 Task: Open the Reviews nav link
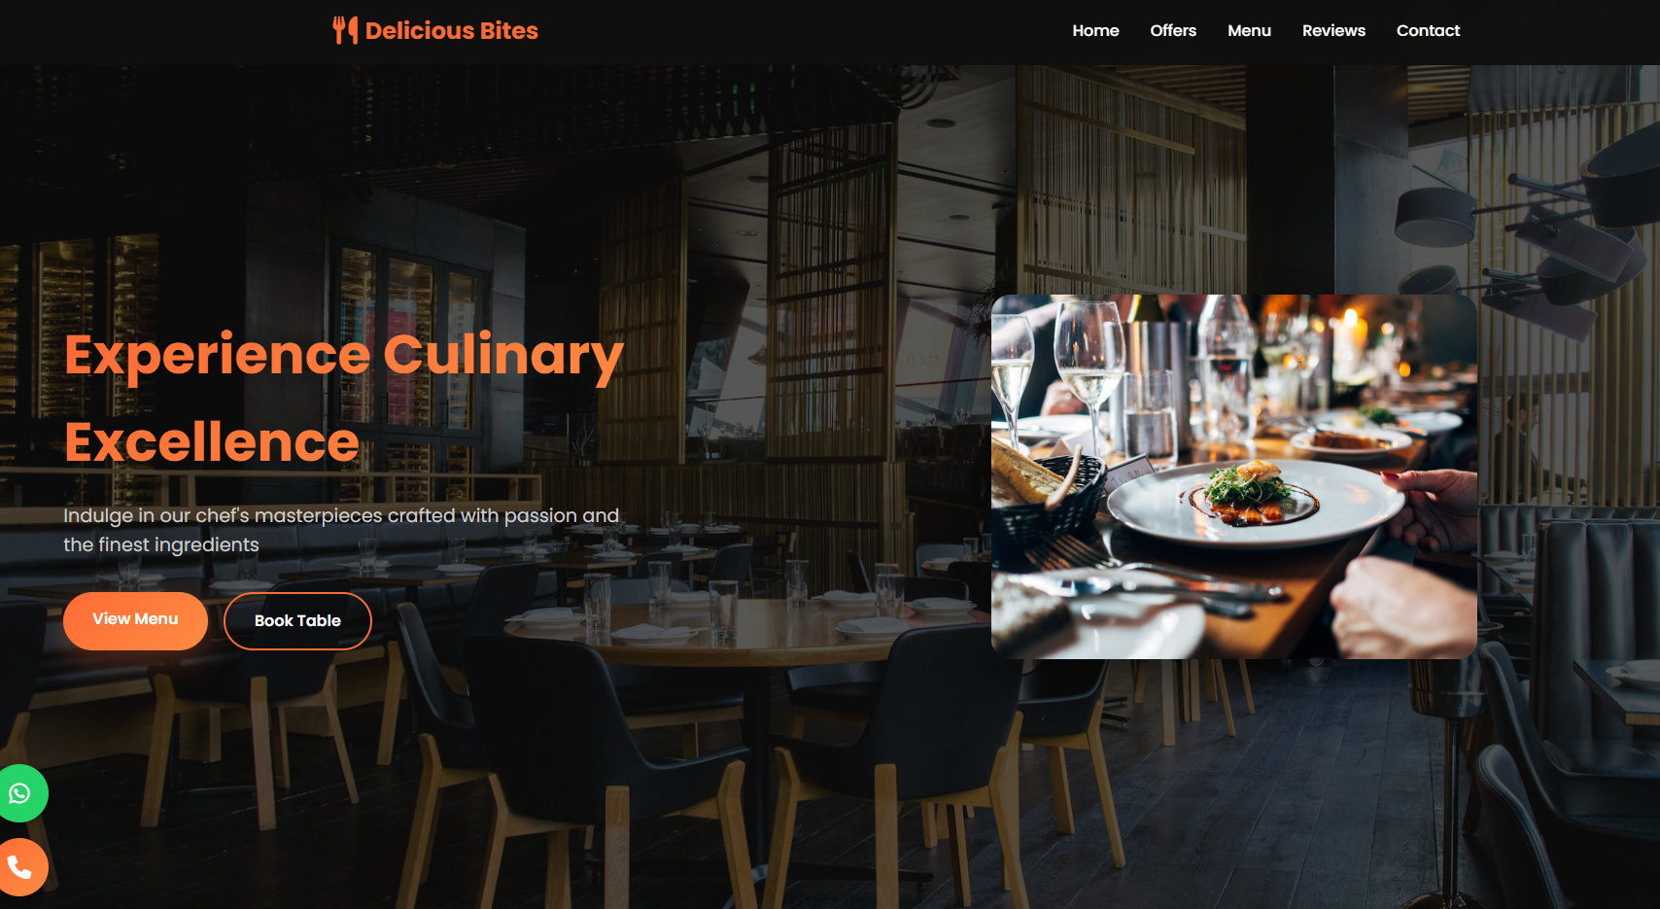[x=1333, y=30]
